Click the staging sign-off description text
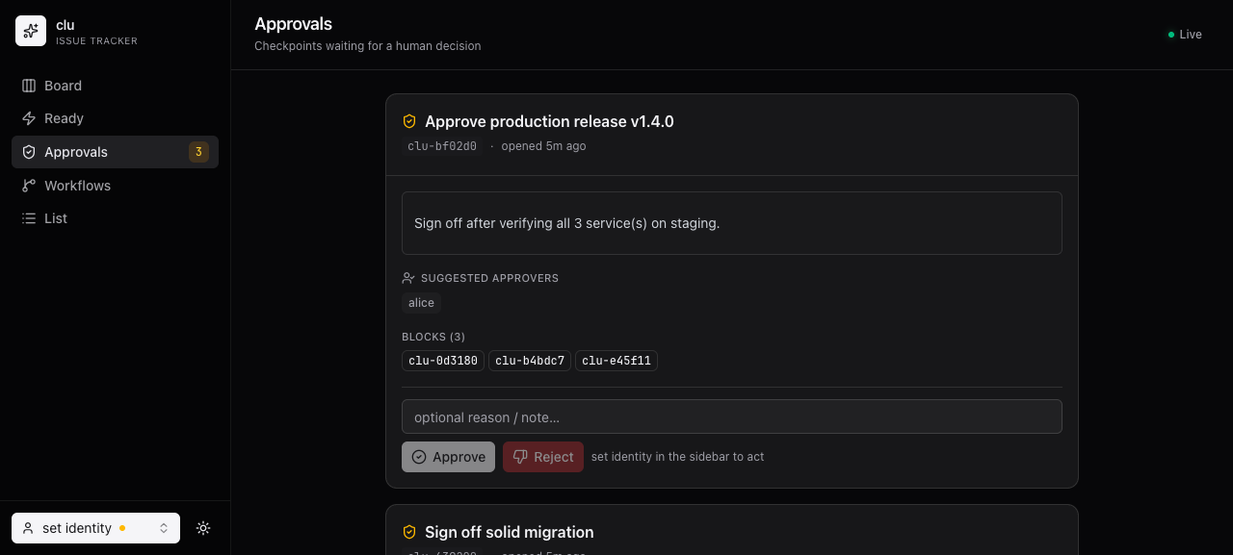The image size is (1233, 555). tap(566, 223)
